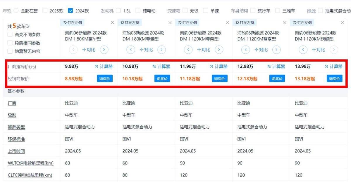This screenshot has height=182, width=351.
Task: Move the 80KM尊贵型 column right with its arrow
Action: [x=161, y=50]
